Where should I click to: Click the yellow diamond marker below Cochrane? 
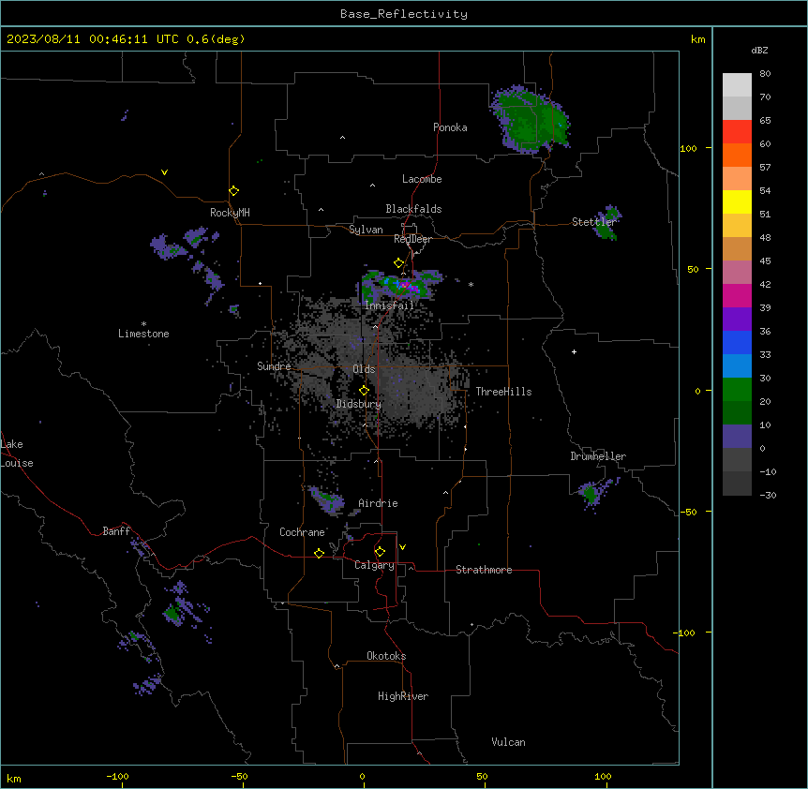pos(319,553)
